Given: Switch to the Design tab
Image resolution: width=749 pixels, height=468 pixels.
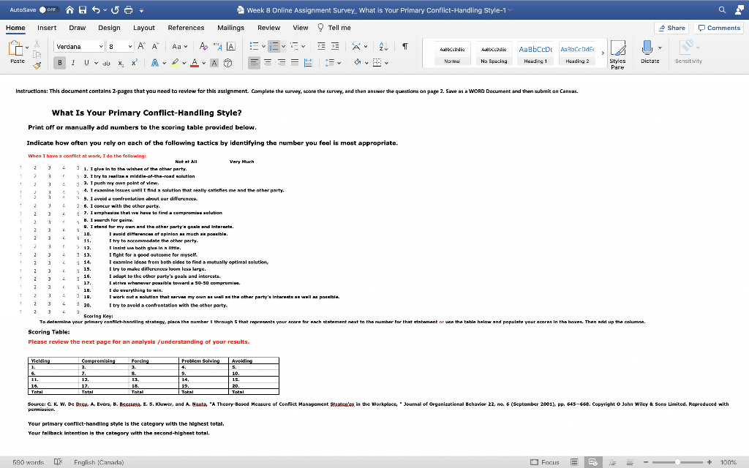Looking at the screenshot, I should pos(110,28).
